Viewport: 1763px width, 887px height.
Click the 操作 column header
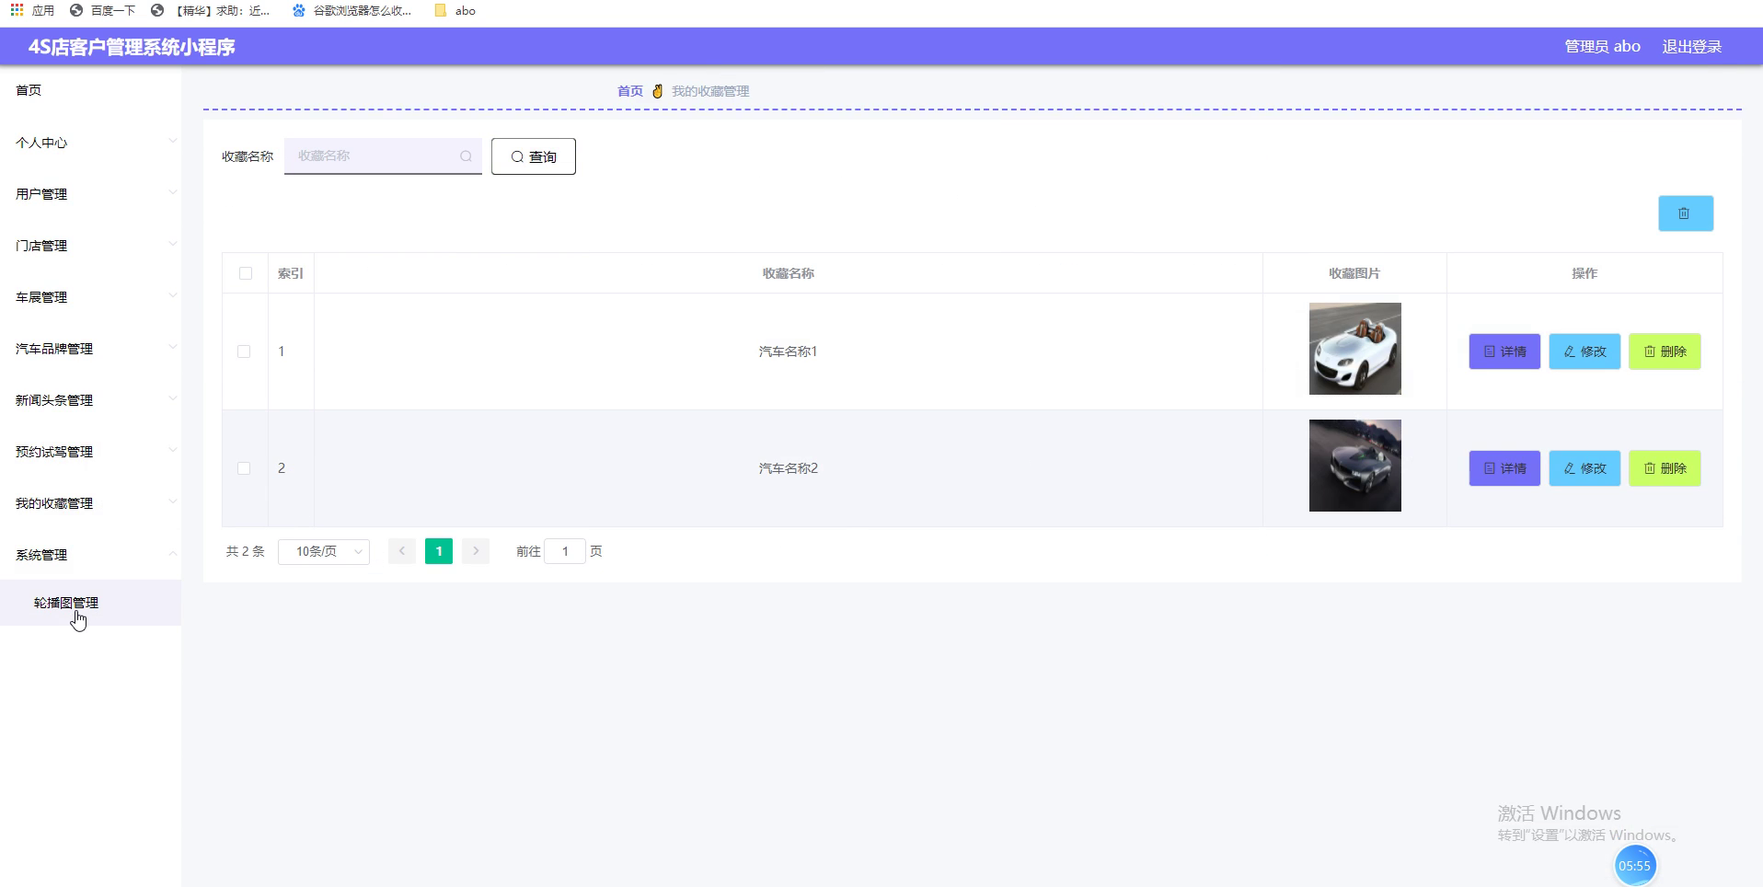1584,273
